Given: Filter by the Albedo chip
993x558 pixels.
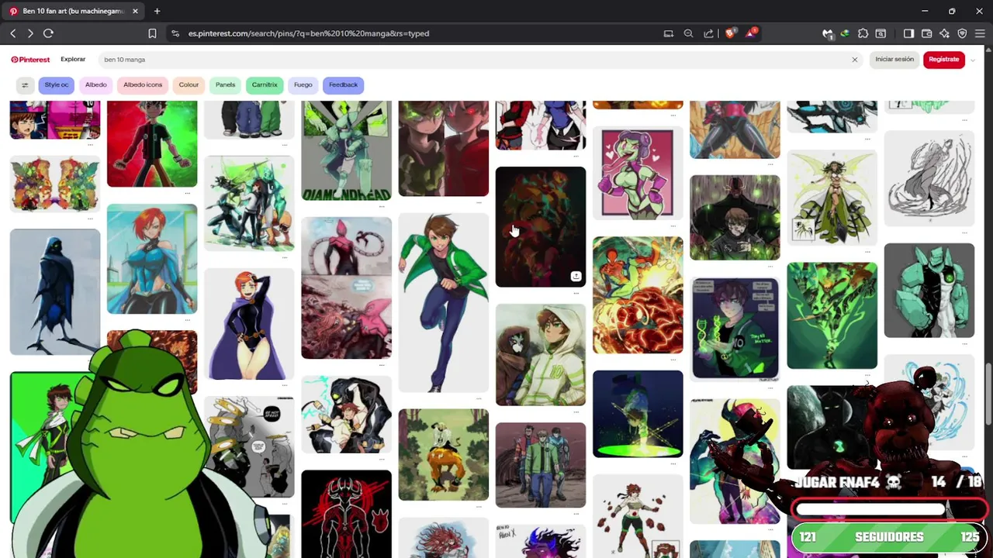Looking at the screenshot, I should pyautogui.click(x=96, y=85).
